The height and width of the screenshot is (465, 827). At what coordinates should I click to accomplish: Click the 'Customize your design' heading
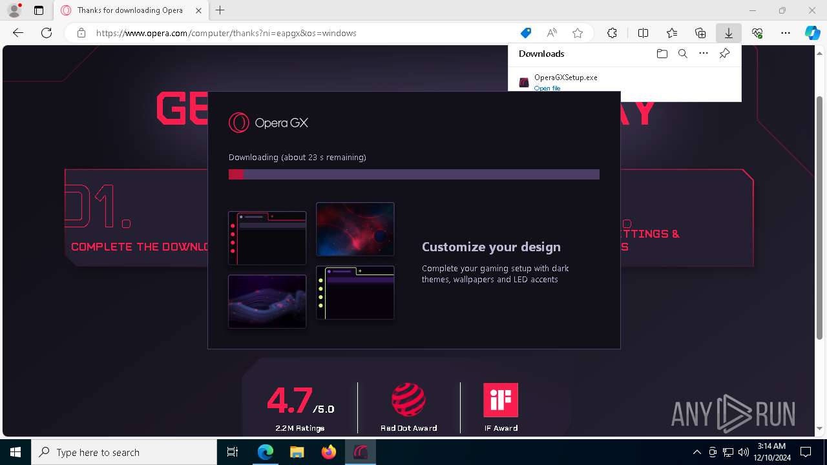(491, 247)
